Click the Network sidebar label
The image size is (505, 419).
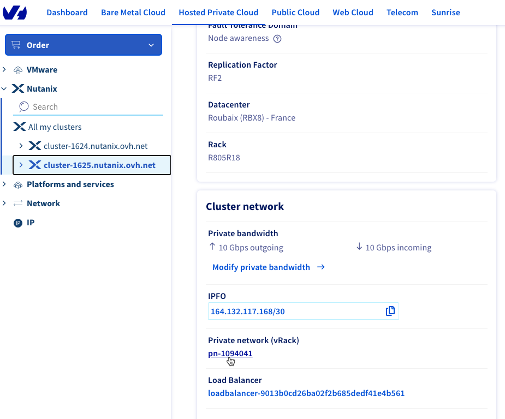44,203
